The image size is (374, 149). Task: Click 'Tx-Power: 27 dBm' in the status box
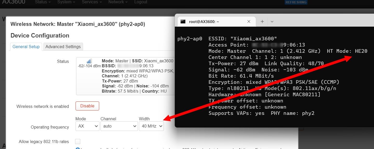pos(120,81)
